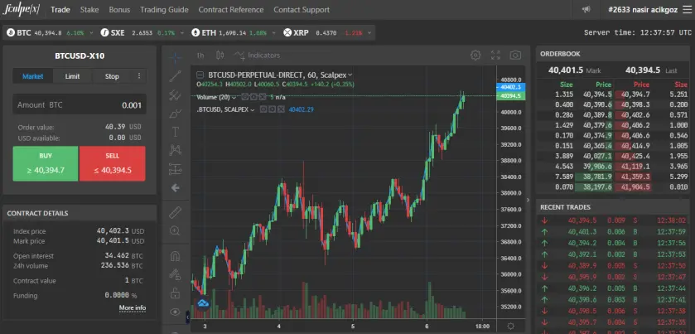Open account #2633 nasir acikgoz
695x334 pixels.
(643, 9)
